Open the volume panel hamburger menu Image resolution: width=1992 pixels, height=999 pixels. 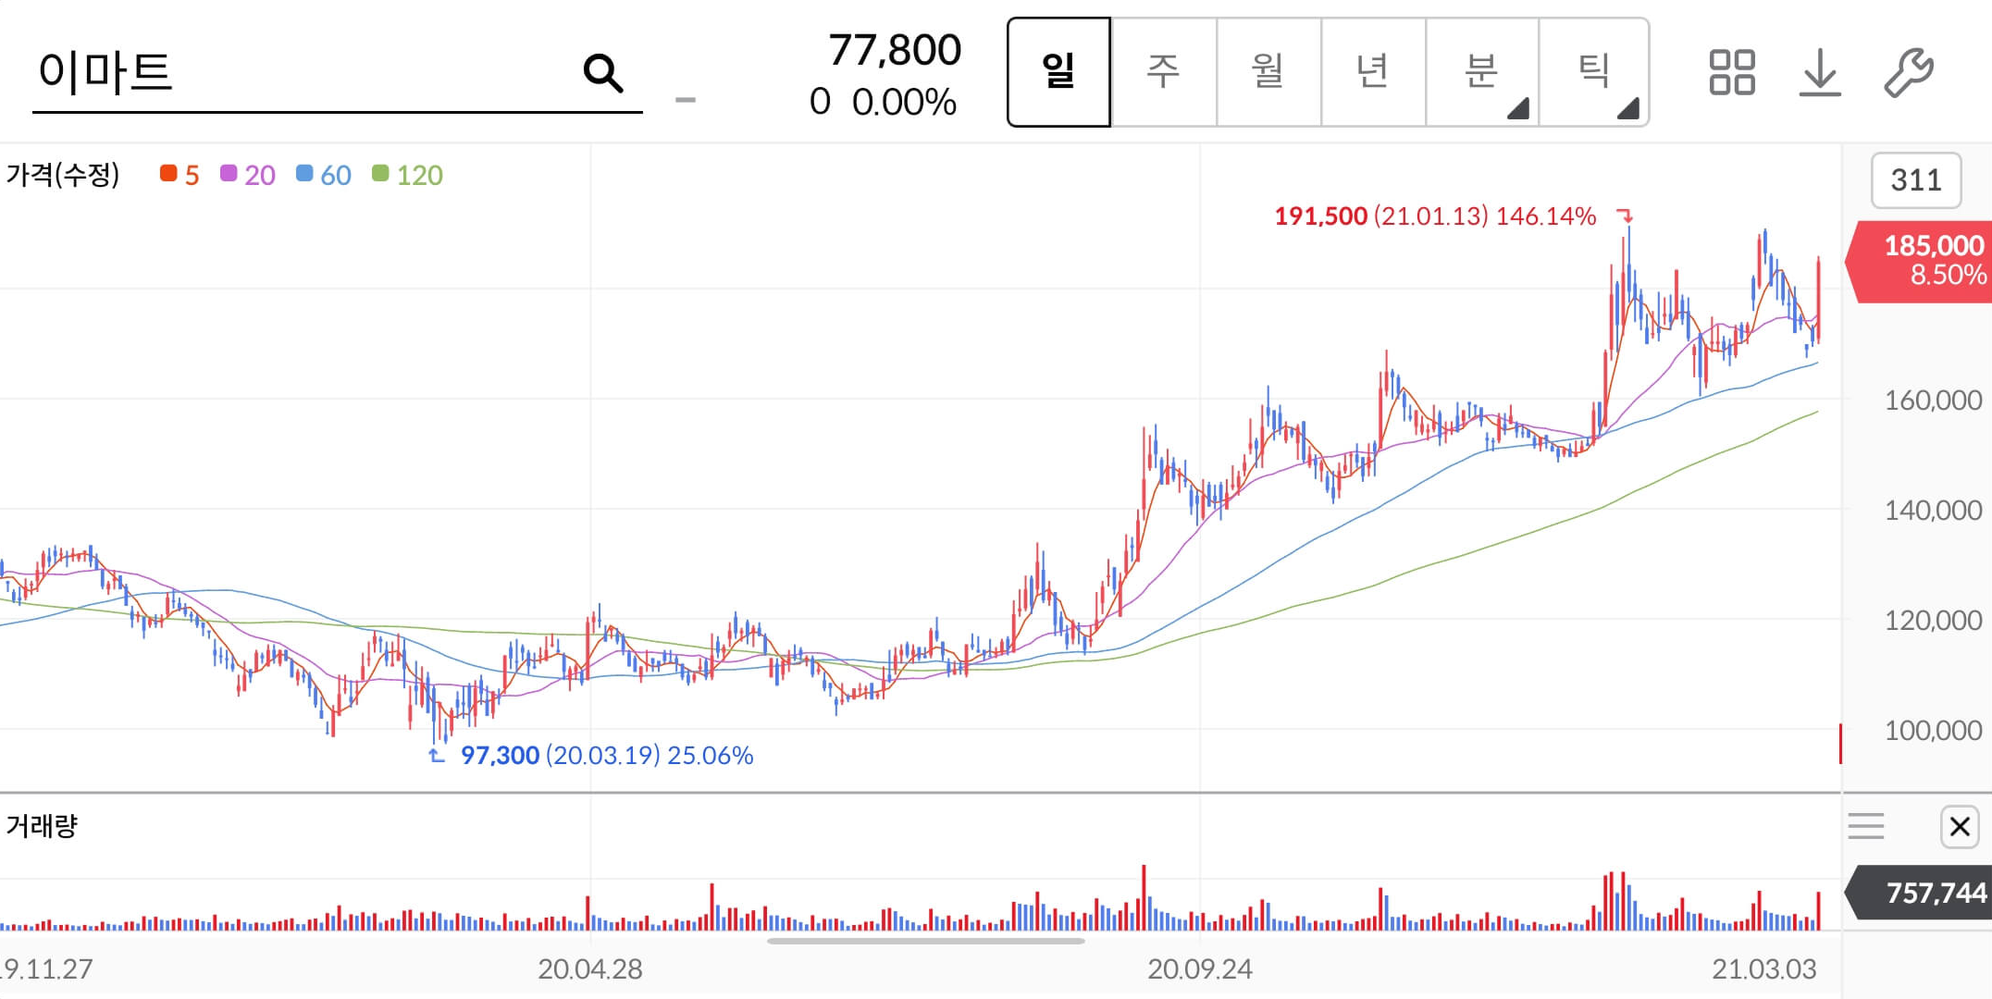(1865, 826)
